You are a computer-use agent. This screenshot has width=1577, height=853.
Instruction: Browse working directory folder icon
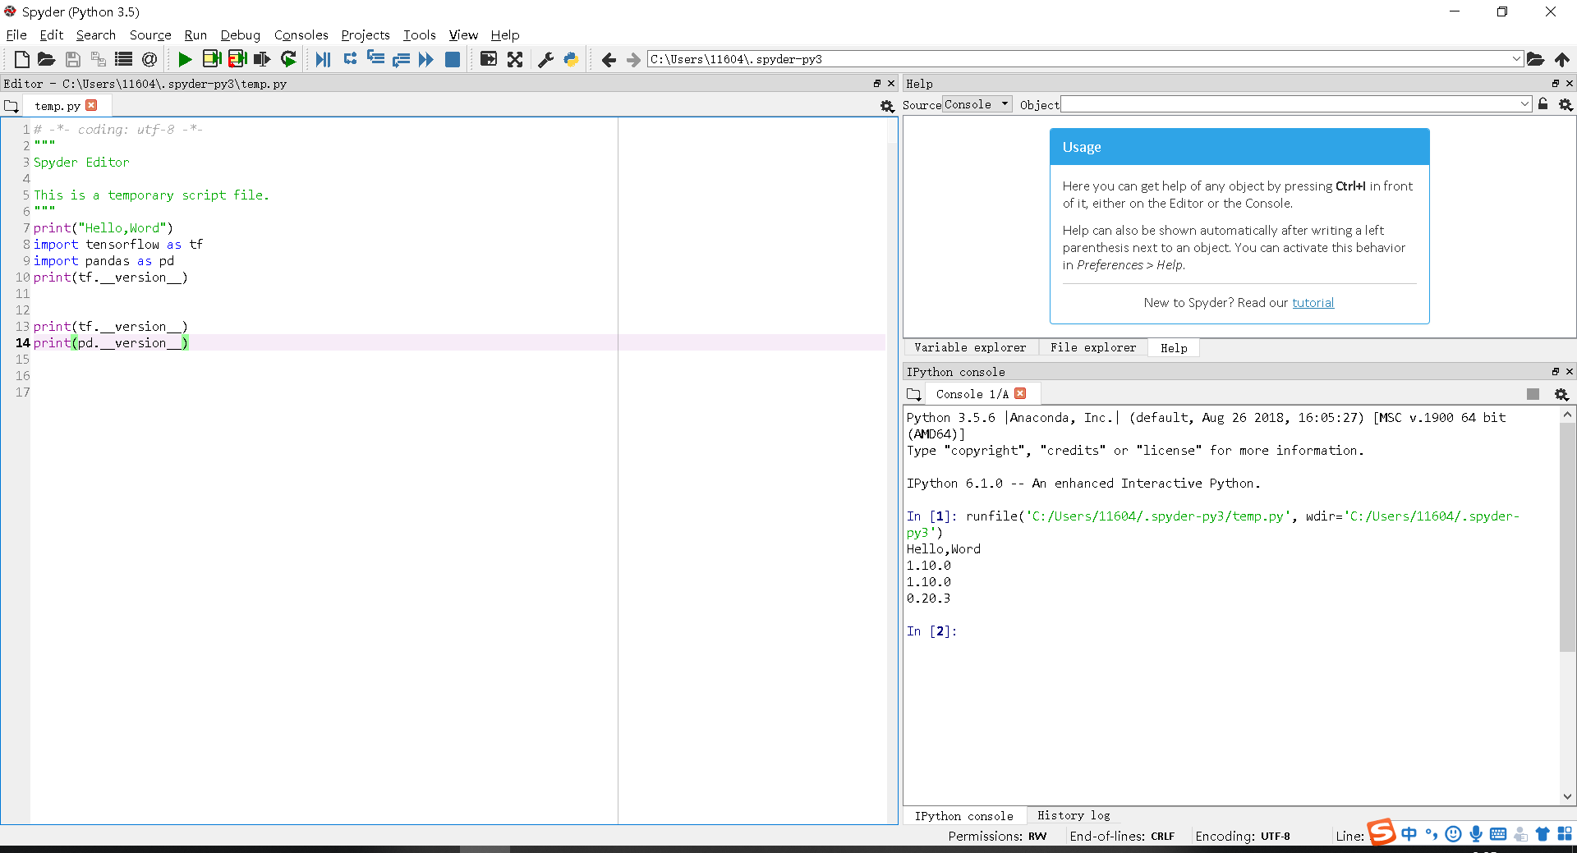pyautogui.click(x=1535, y=59)
